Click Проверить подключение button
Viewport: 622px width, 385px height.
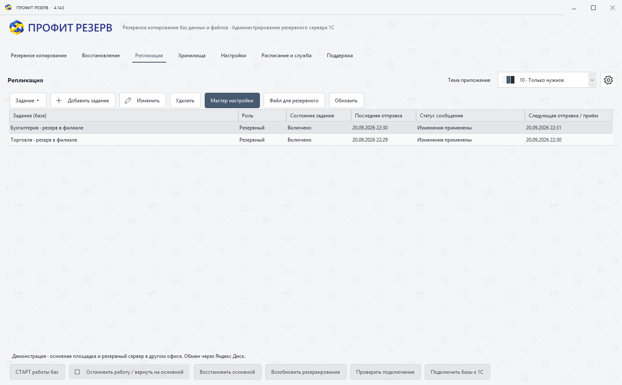[x=386, y=372]
